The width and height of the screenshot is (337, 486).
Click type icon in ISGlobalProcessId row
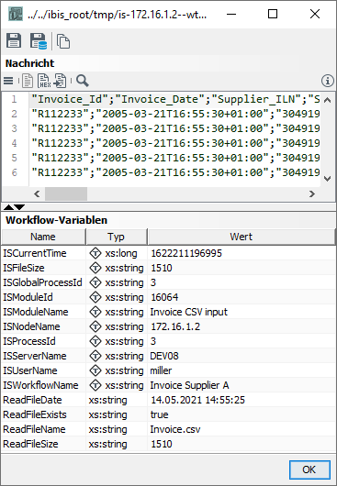[x=95, y=282]
